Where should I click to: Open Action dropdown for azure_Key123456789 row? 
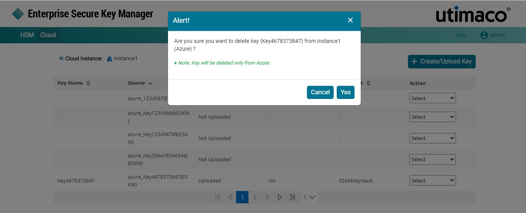pos(432,138)
